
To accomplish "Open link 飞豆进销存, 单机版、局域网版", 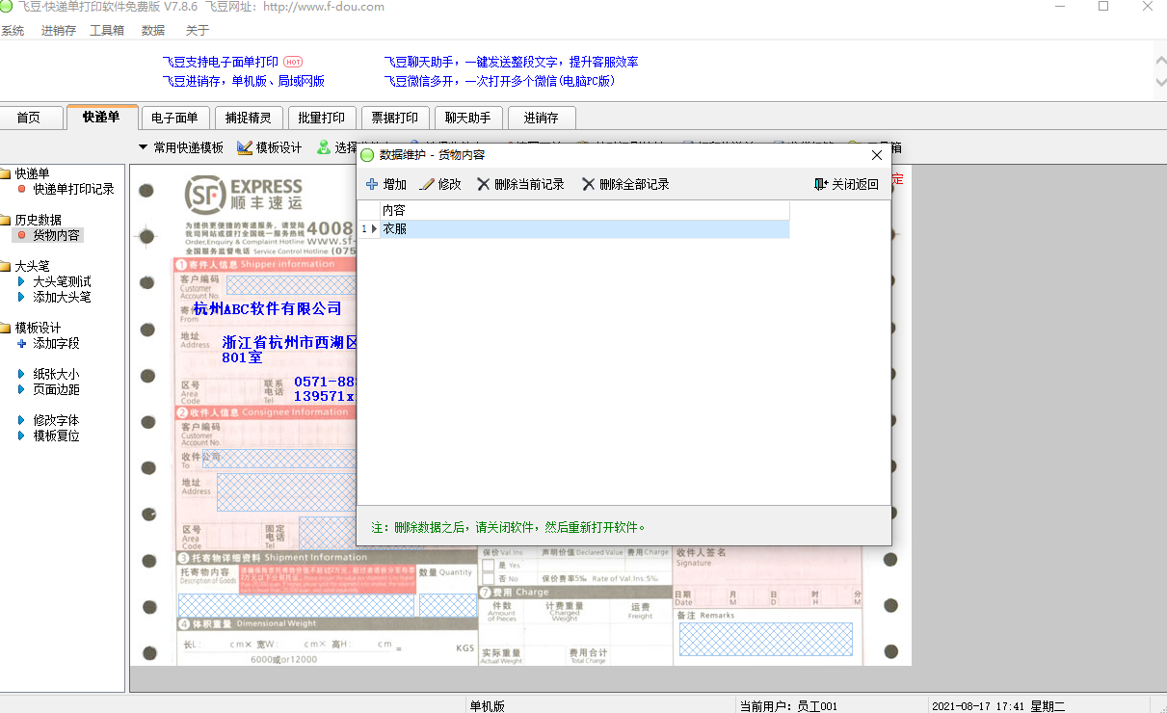I will tap(244, 81).
